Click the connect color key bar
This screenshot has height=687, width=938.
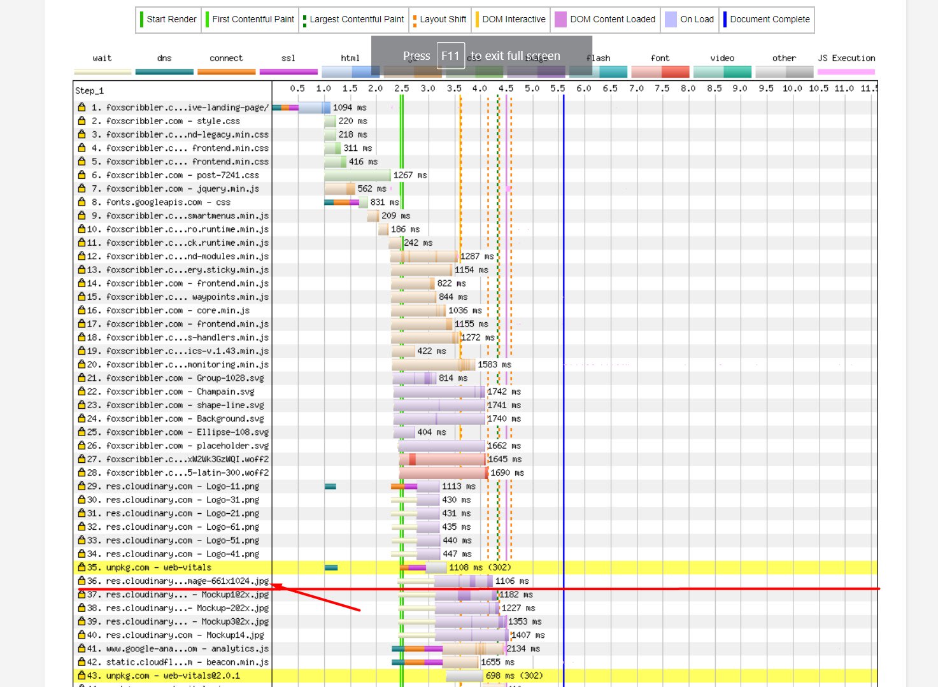[226, 72]
